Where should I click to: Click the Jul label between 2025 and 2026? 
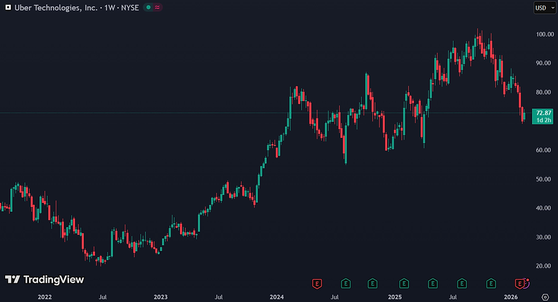point(453,297)
